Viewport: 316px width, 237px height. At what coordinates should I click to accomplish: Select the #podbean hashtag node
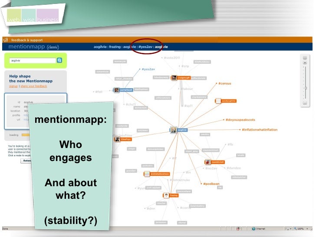pos(211,184)
